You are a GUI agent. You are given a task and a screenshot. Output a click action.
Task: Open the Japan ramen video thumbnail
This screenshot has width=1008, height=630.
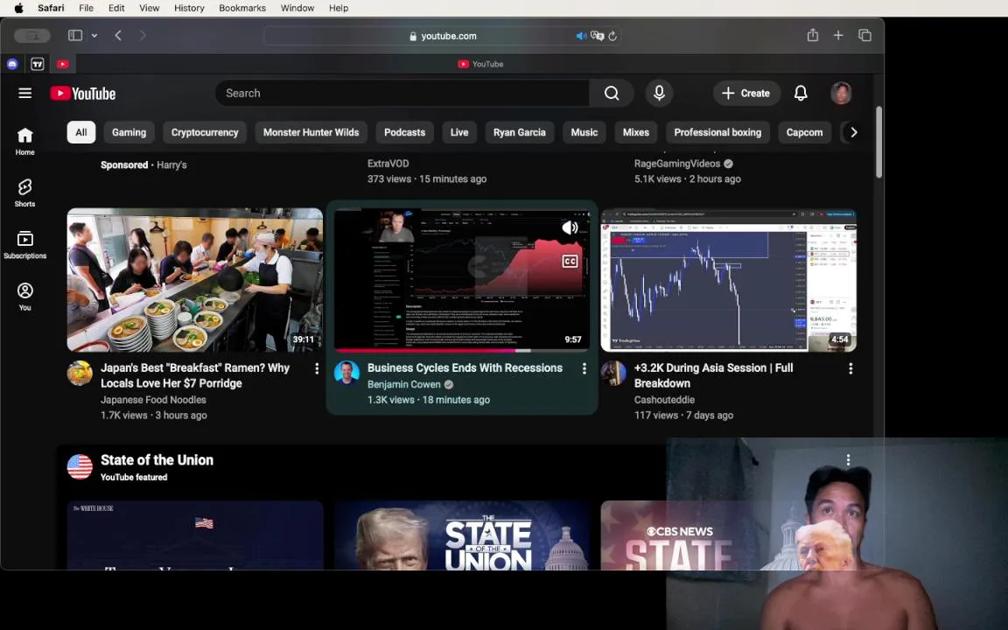click(x=195, y=280)
